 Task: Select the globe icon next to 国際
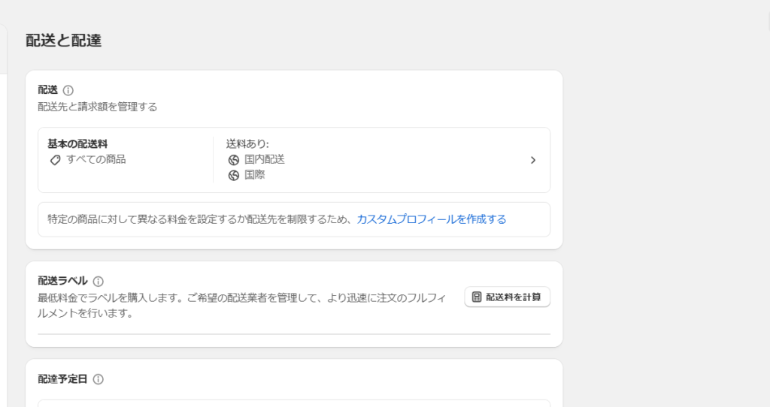pos(234,175)
